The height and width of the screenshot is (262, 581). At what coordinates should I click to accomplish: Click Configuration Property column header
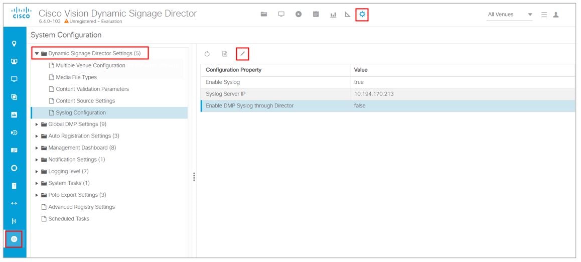(275, 70)
